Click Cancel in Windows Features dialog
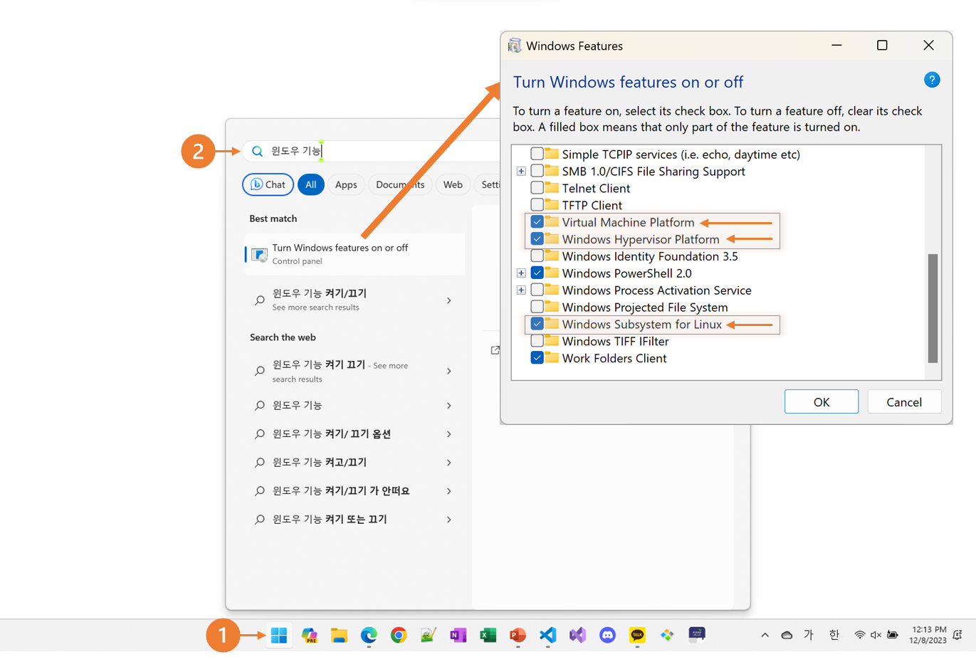Viewport: 976px width, 657px height. [x=904, y=401]
